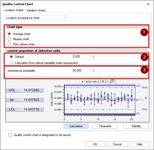Click the Interference probability 90,000 field
Screen dimensions: 154x150
81,70
